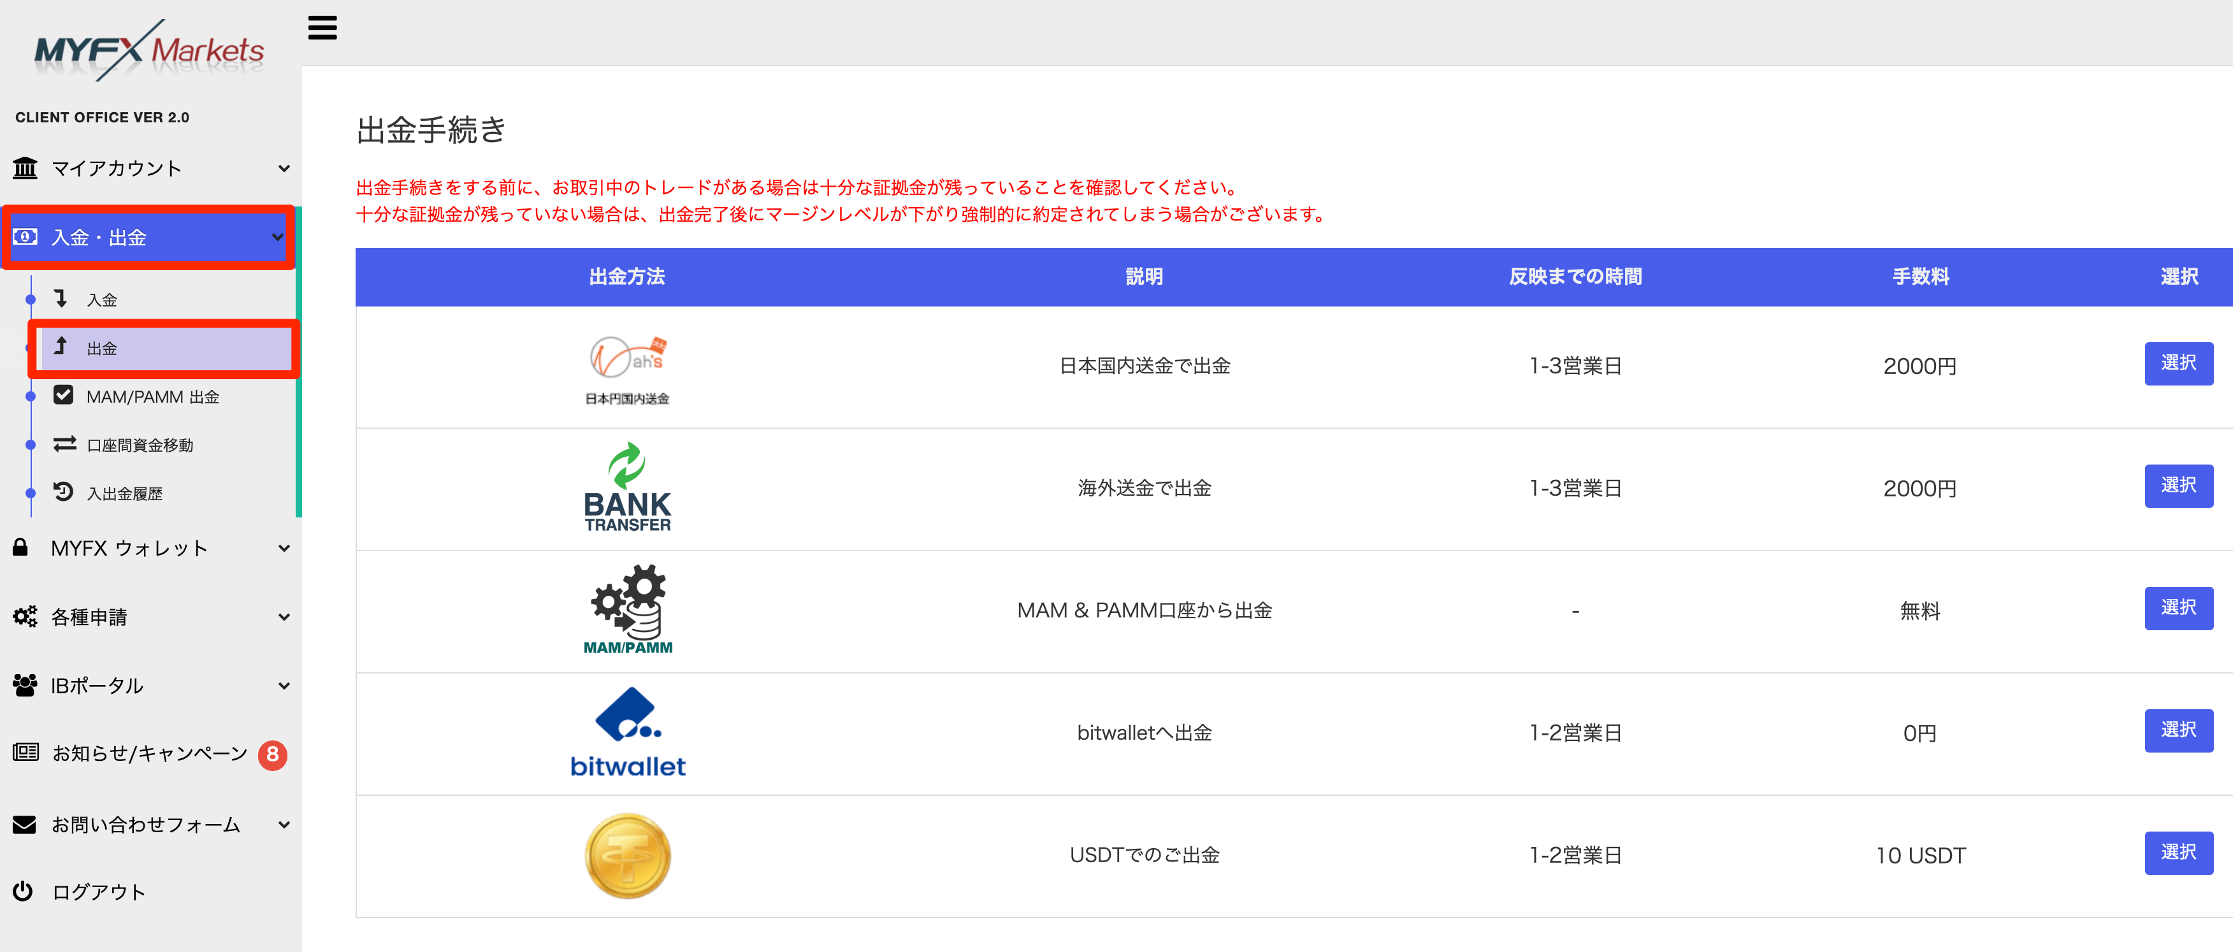Click the 反映までの時間 column header

(x=1575, y=277)
